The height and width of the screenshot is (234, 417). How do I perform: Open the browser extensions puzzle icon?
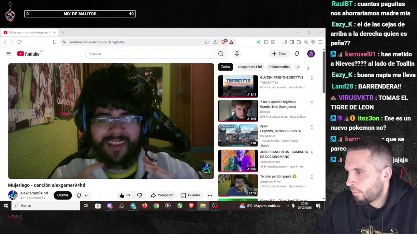pyautogui.click(x=266, y=42)
